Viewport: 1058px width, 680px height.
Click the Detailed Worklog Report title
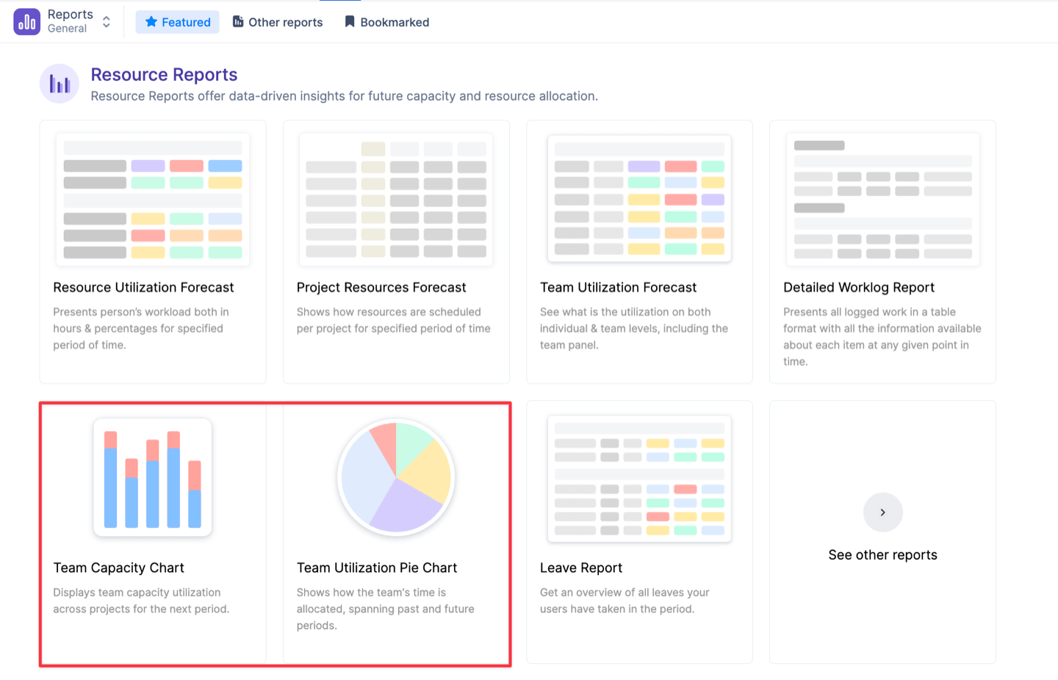tap(859, 287)
